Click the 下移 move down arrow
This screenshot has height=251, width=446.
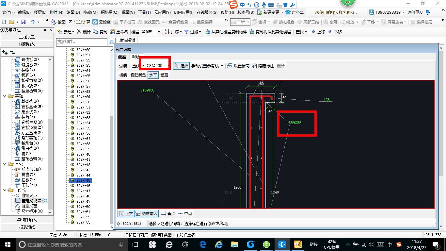(330, 32)
